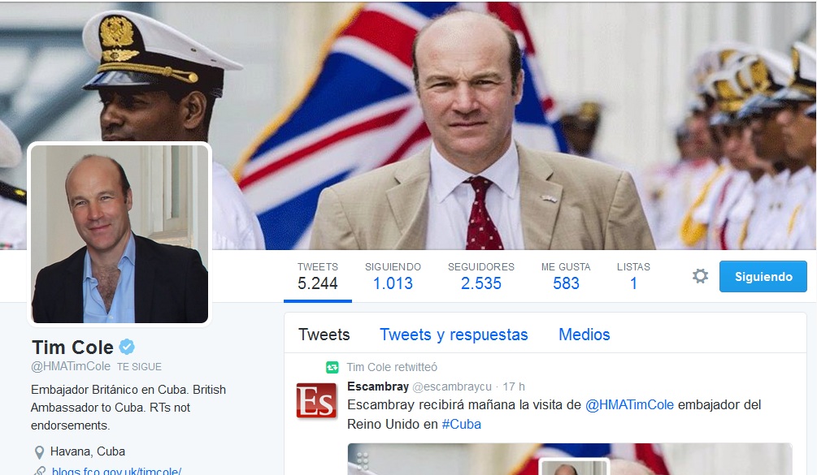817x475 pixels.
Task: View the Siguiendo 1.013 following list
Action: [x=393, y=276]
